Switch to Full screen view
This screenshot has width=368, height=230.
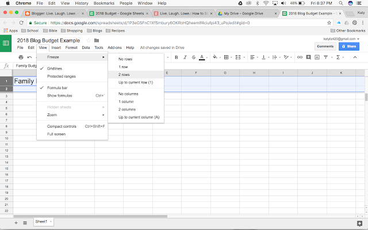[x=72, y=134]
